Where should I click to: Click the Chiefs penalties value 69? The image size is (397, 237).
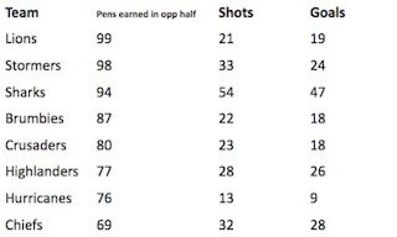click(x=104, y=225)
